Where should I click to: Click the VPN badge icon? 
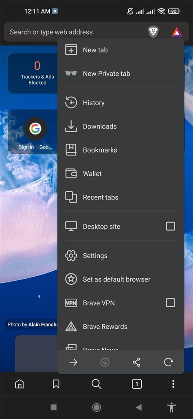click(x=71, y=303)
